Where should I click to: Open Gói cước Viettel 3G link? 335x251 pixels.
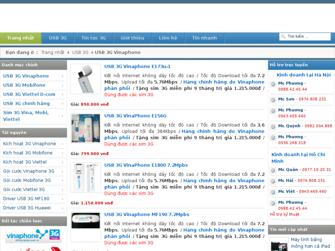[24, 190]
